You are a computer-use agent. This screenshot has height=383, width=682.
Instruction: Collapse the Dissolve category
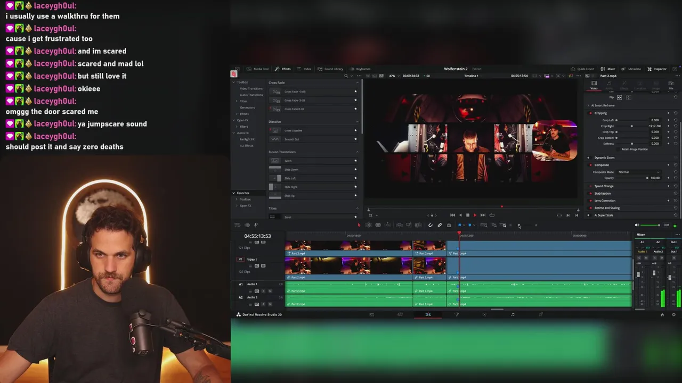[x=357, y=122]
